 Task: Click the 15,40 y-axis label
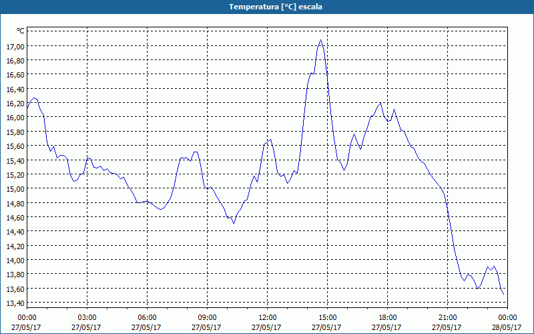point(15,160)
